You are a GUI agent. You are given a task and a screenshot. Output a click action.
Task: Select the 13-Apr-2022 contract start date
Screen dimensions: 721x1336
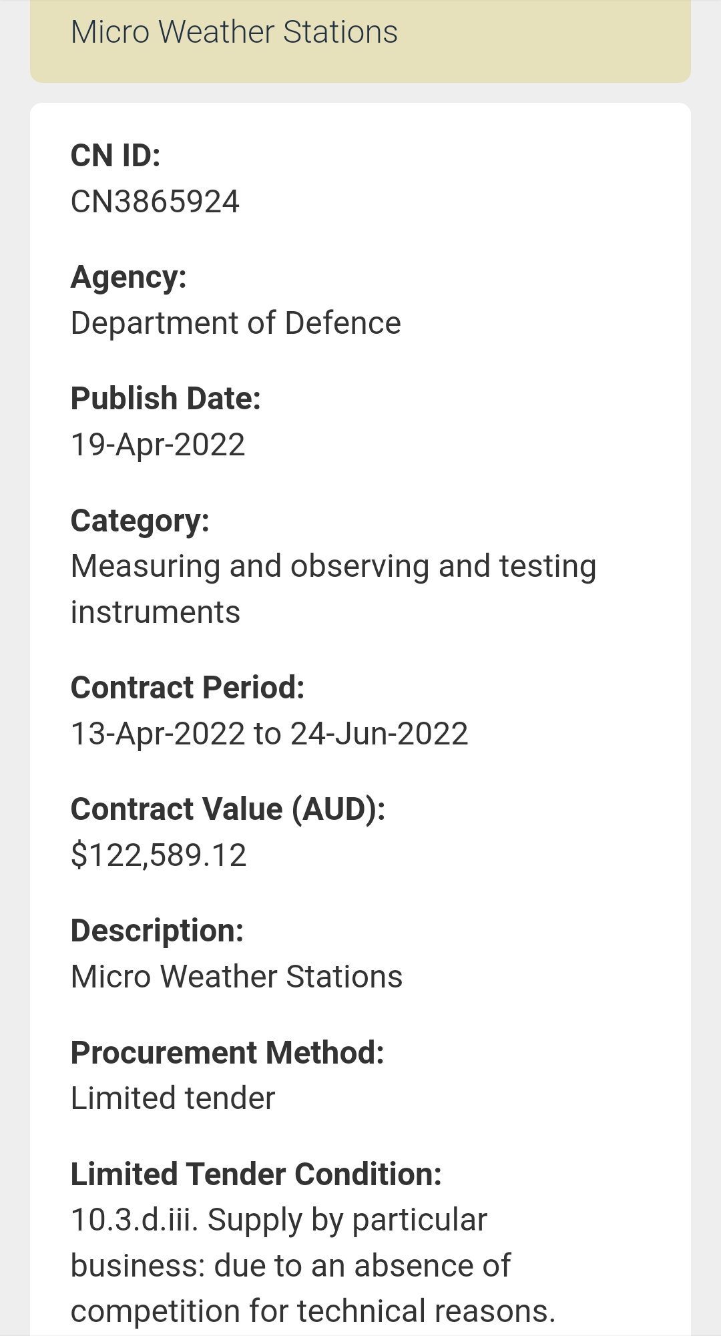158,734
